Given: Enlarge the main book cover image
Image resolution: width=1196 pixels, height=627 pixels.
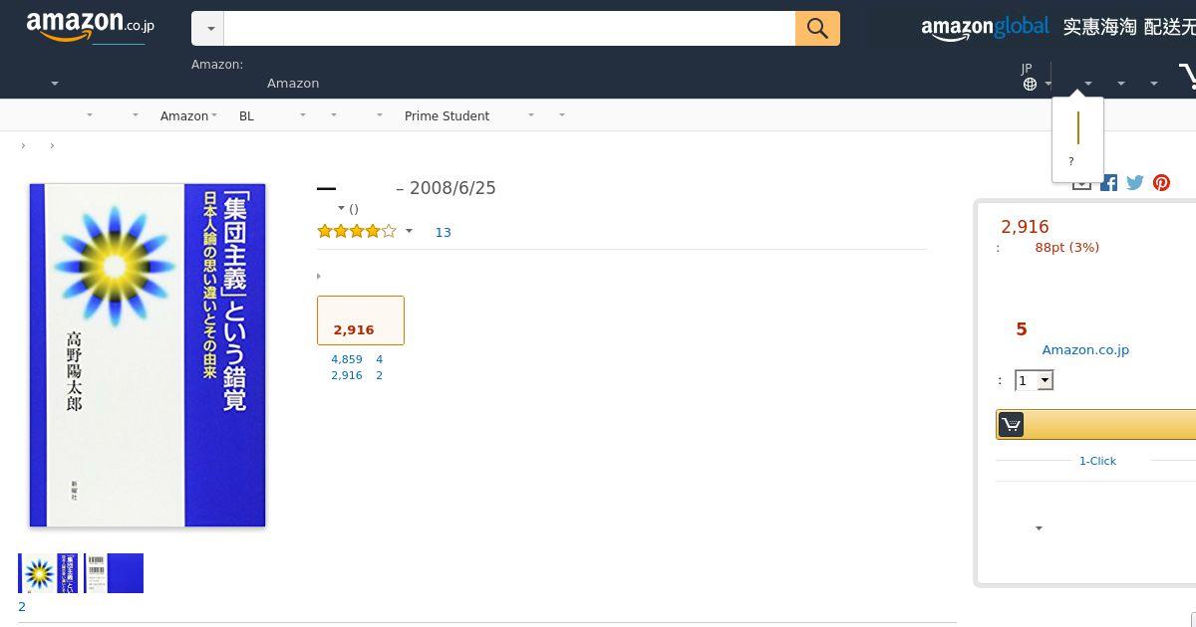Looking at the screenshot, I should 148,354.
